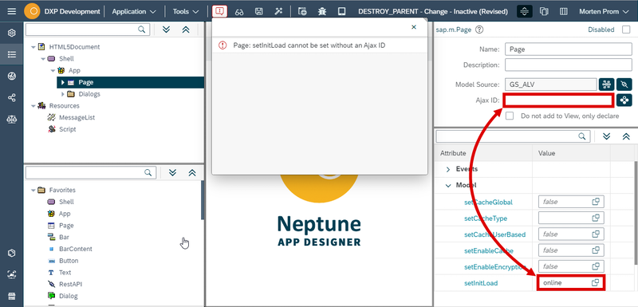Open the error messages alert icon
638x307 pixels.
pos(220,11)
